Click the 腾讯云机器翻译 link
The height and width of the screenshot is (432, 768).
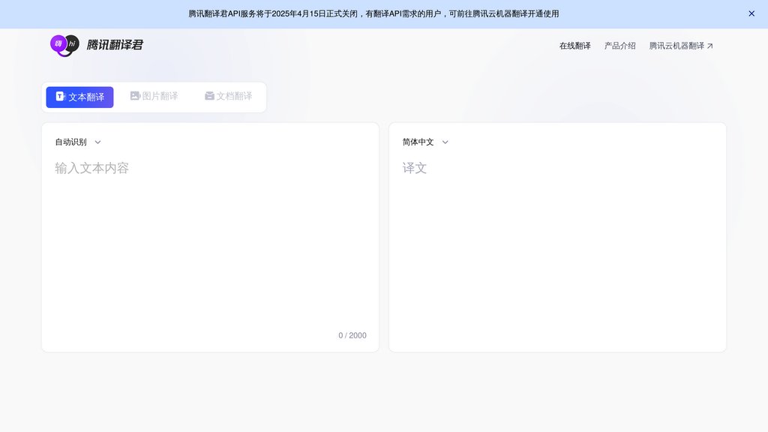pyautogui.click(x=676, y=45)
